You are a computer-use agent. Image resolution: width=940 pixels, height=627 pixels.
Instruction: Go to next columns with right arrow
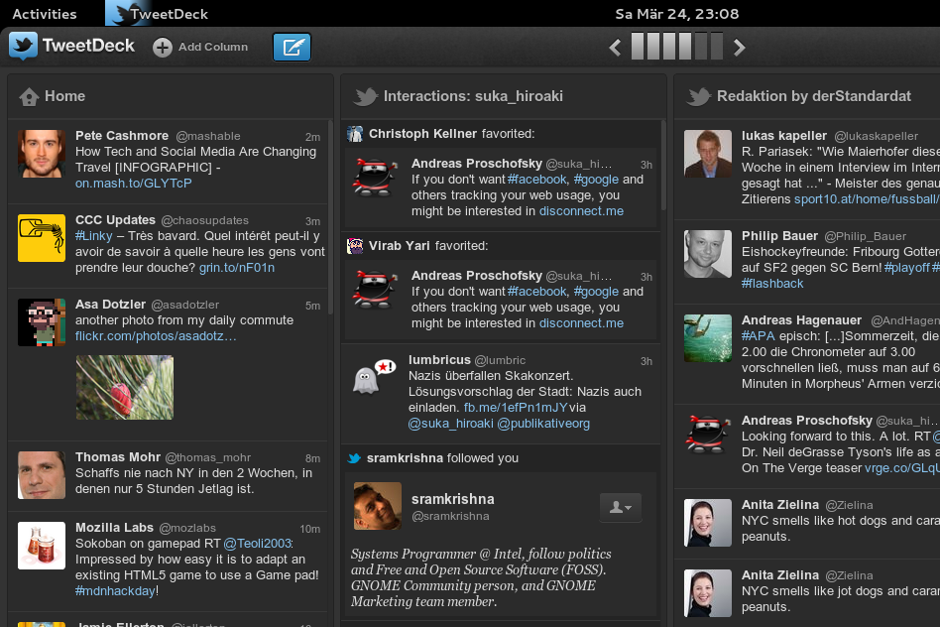739,48
